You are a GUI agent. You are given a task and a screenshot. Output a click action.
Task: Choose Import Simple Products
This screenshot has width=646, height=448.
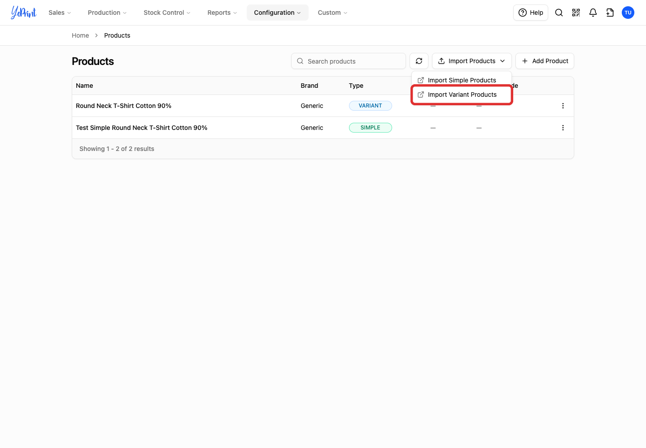[x=462, y=80]
